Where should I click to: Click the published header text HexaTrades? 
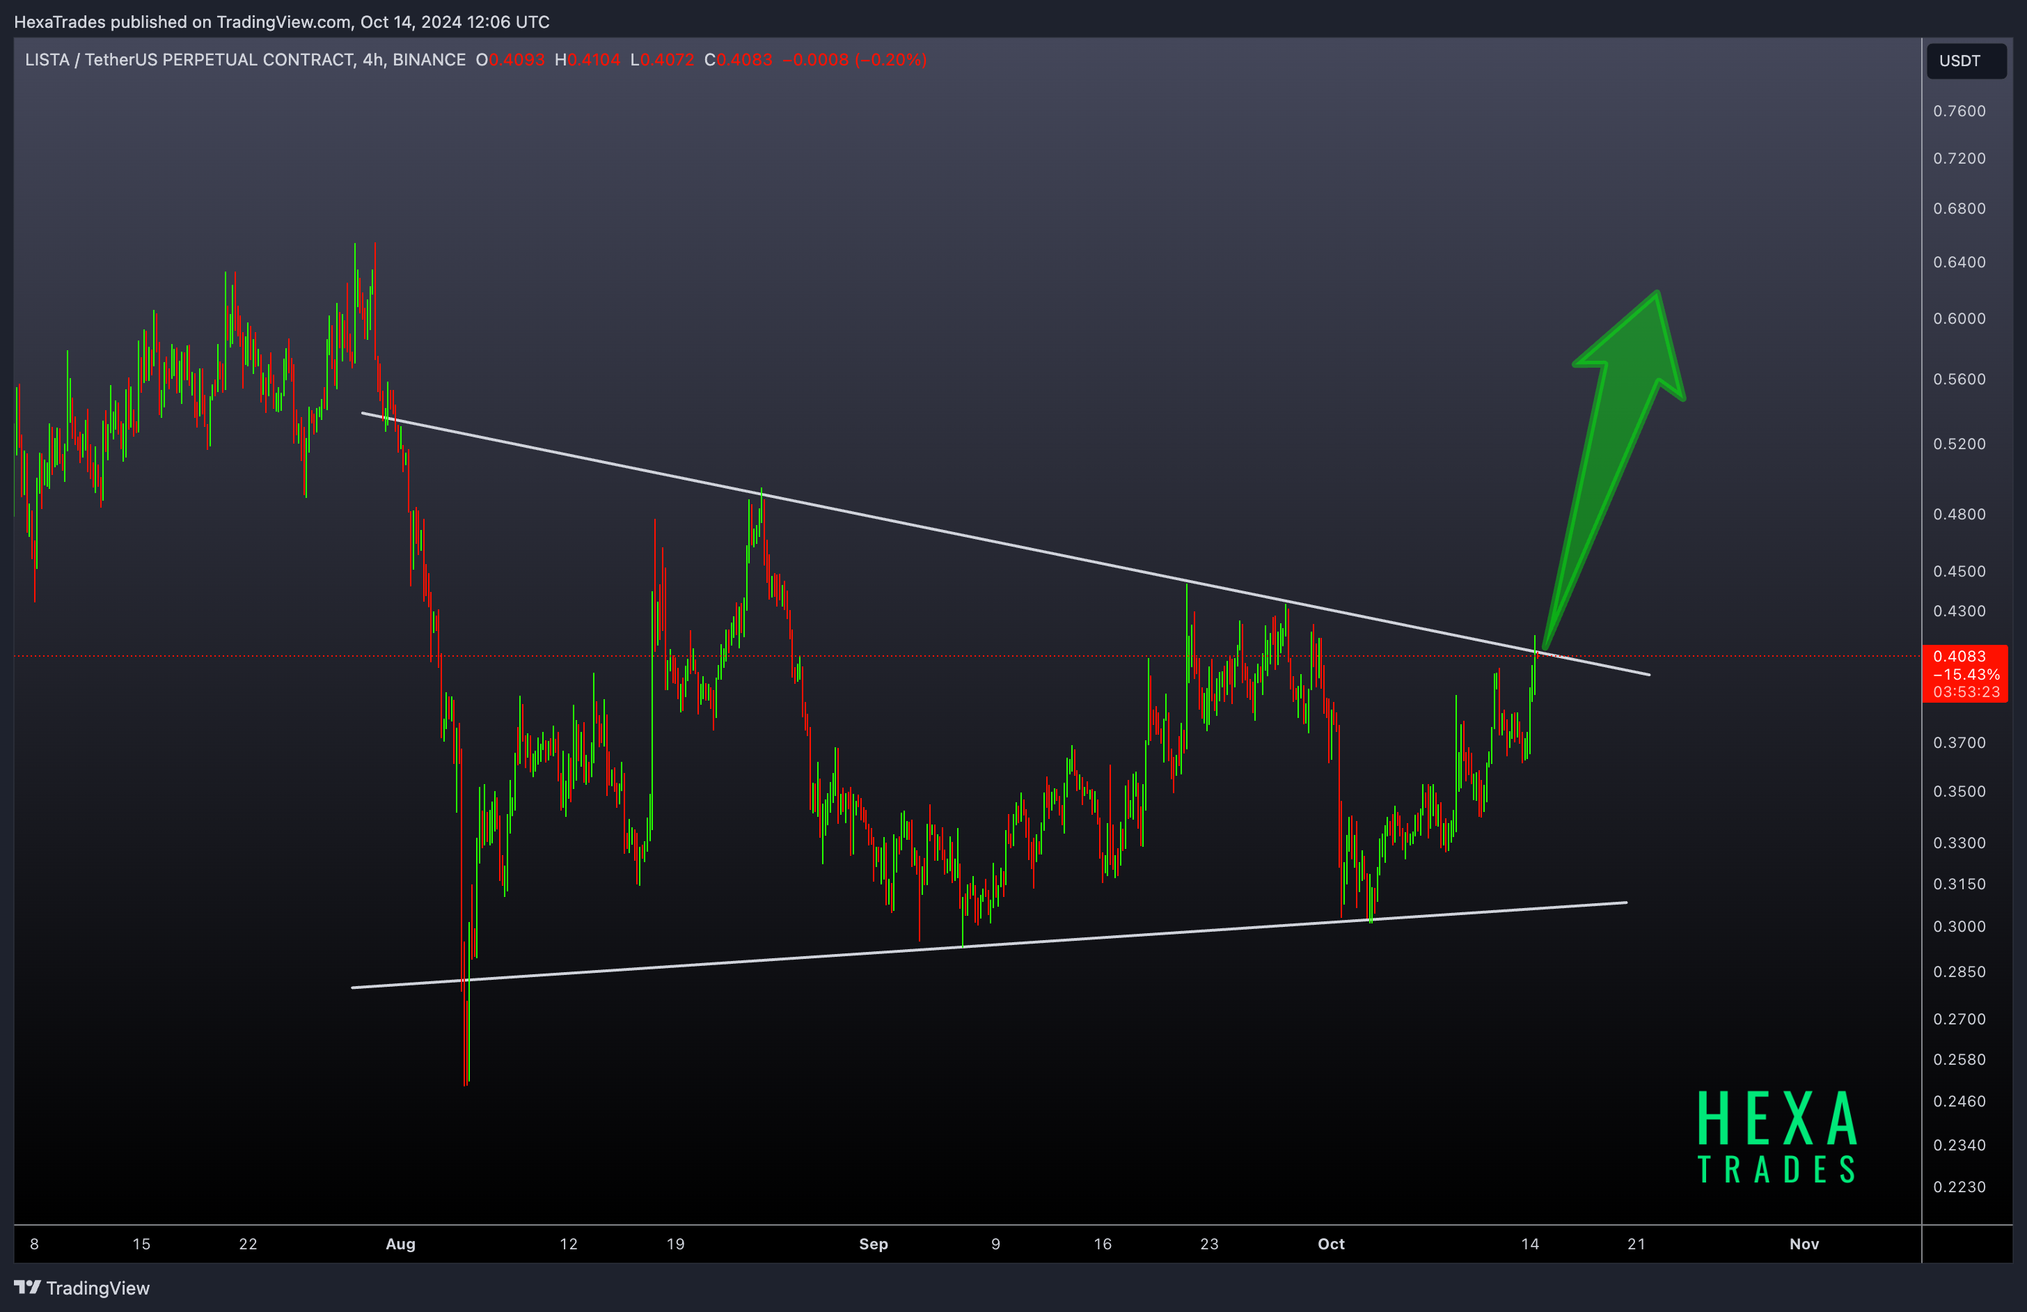(x=60, y=22)
